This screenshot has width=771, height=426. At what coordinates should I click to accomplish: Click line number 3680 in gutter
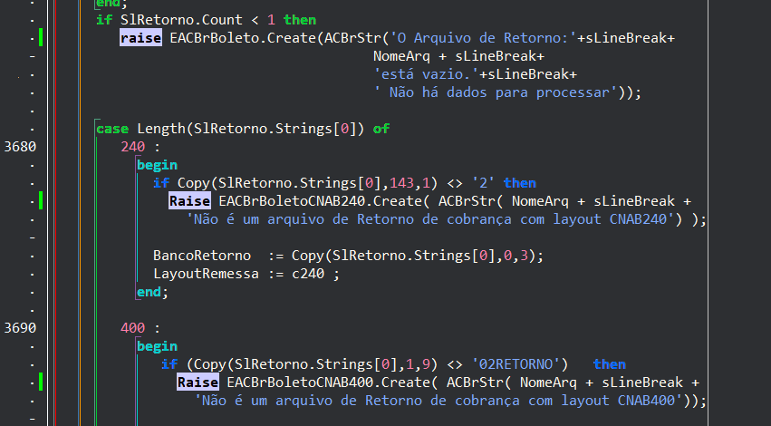pos(20,147)
